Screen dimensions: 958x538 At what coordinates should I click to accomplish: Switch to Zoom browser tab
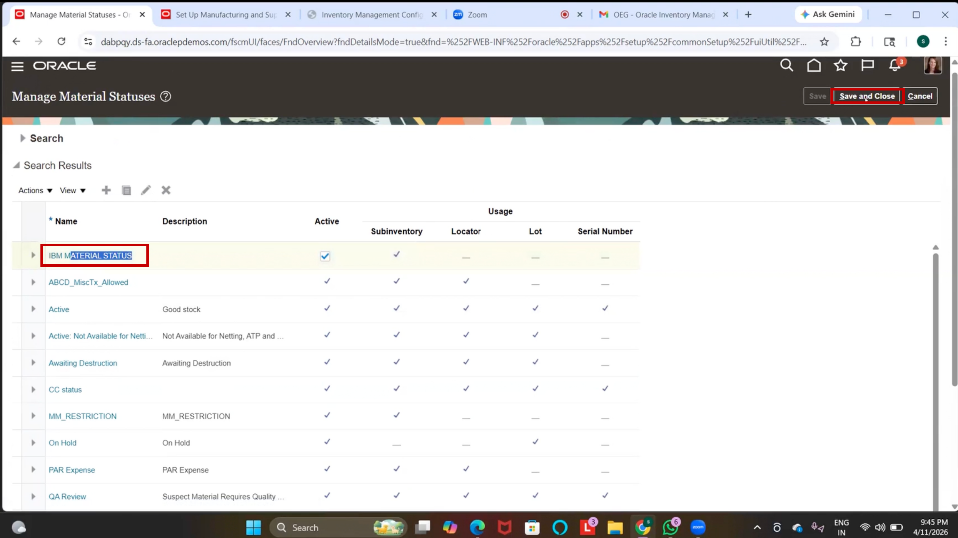(x=517, y=15)
